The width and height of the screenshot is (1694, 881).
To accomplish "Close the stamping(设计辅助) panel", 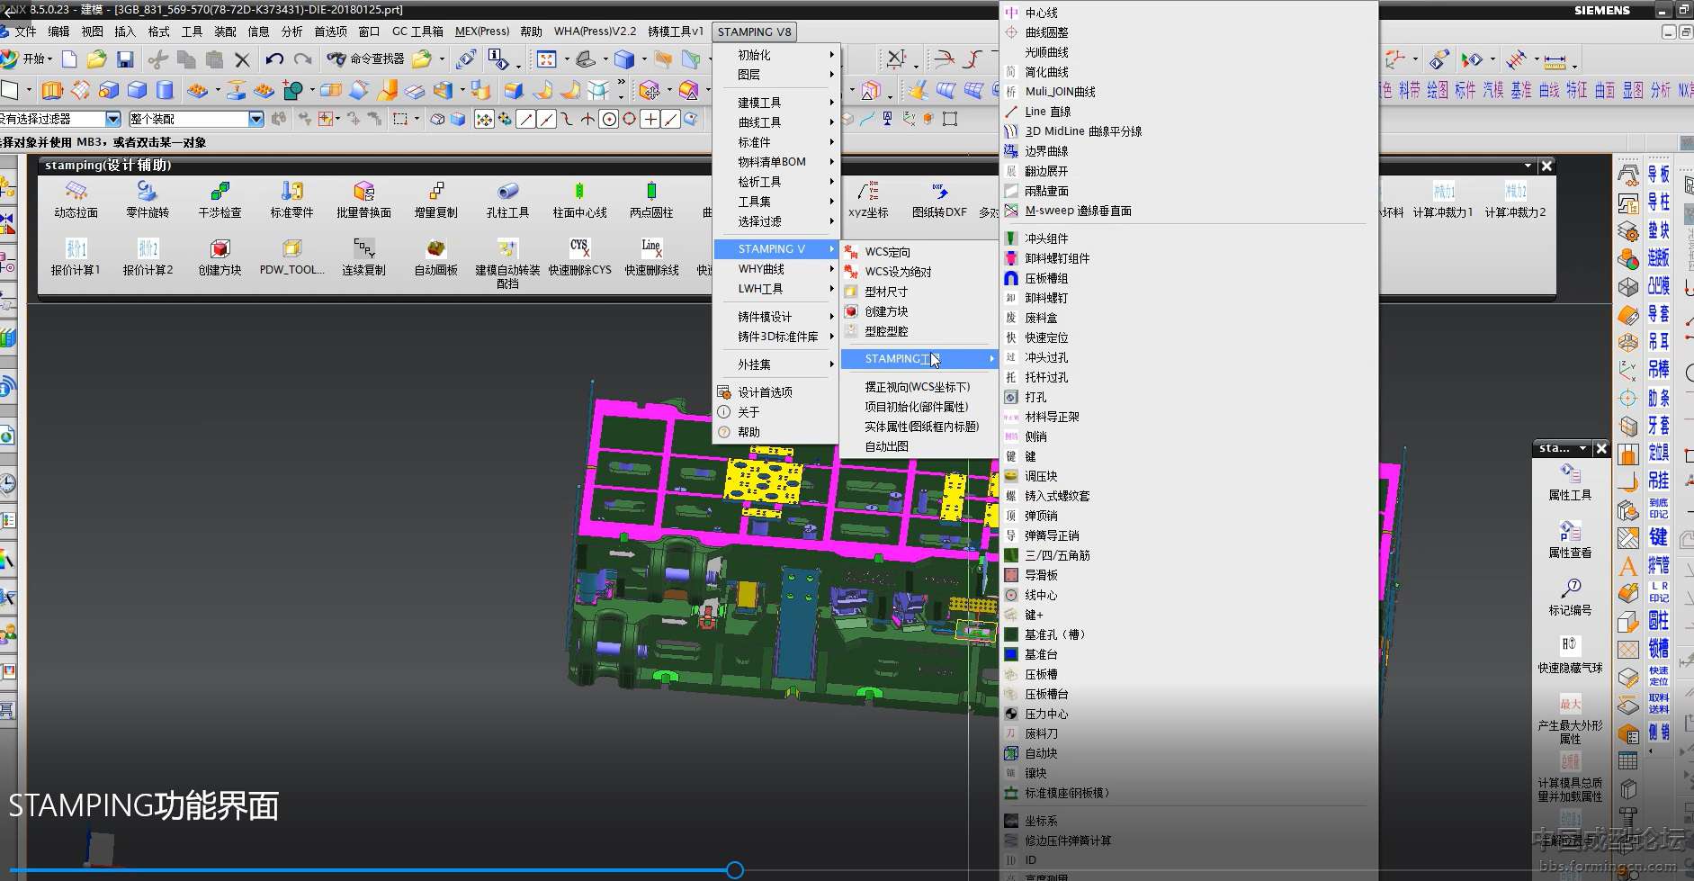I will coord(1546,166).
